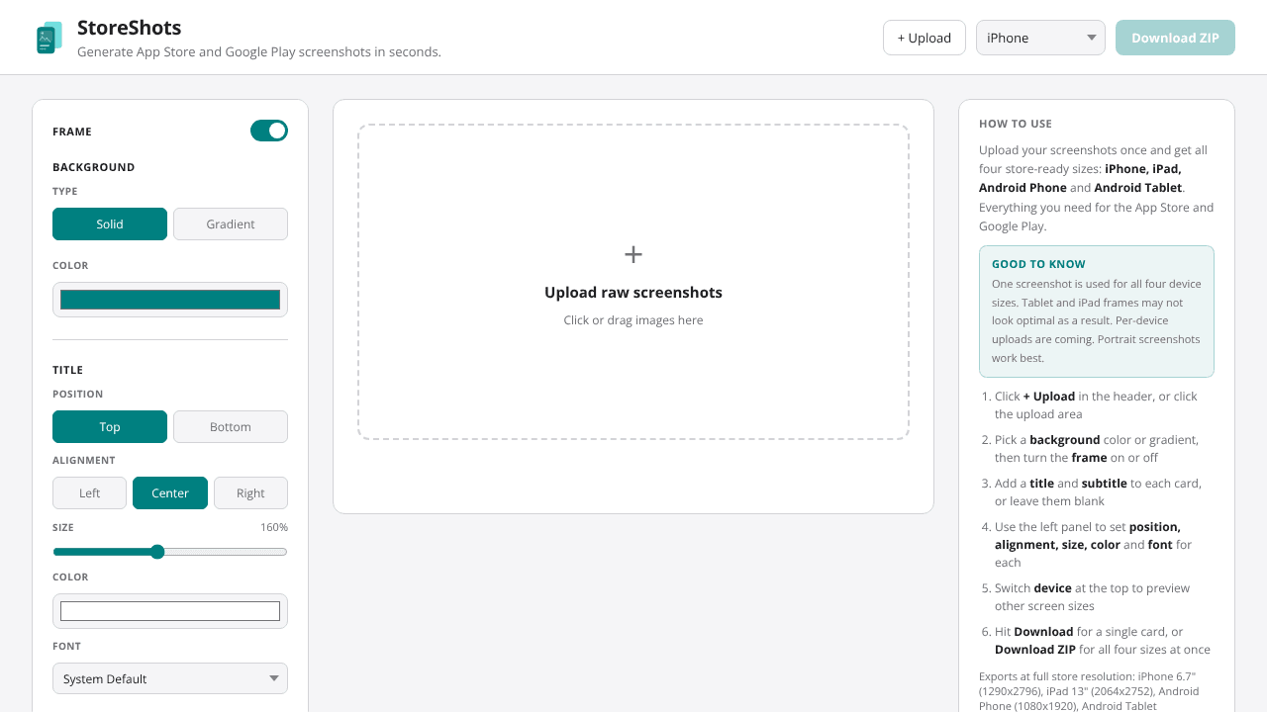Click the plus icon in upload area
The height and width of the screenshot is (712, 1267).
(633, 254)
